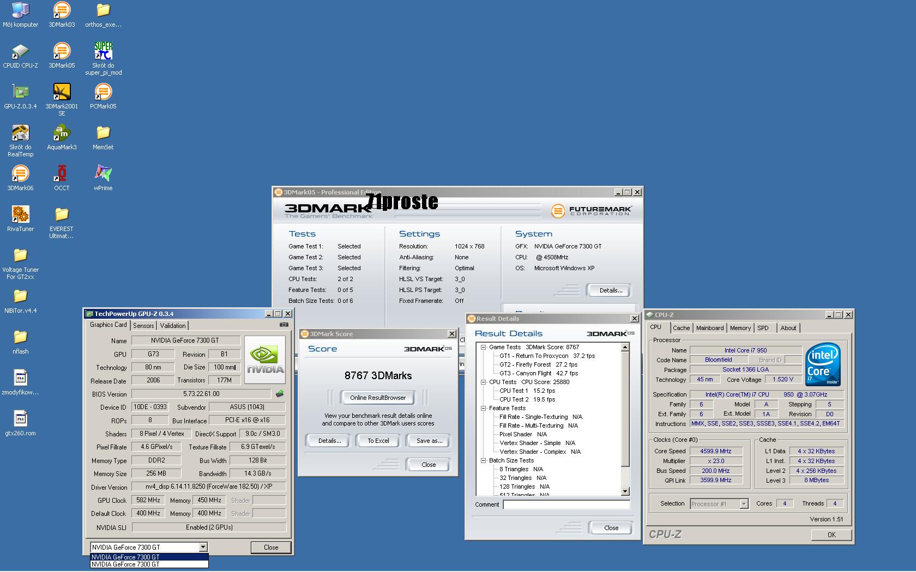Click the BIOS save chip icon in GPU-Z
This screenshot has height=572, width=916.
point(280,393)
